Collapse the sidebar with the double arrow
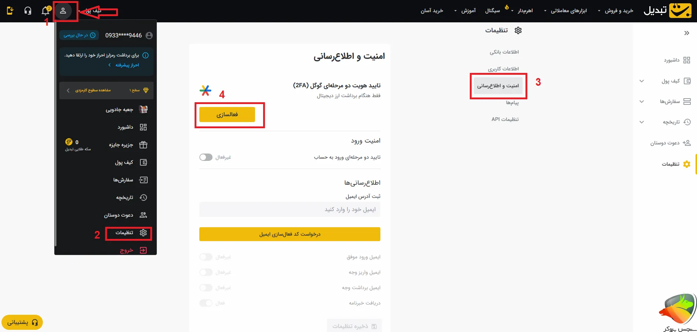697x332 pixels. pyautogui.click(x=686, y=33)
